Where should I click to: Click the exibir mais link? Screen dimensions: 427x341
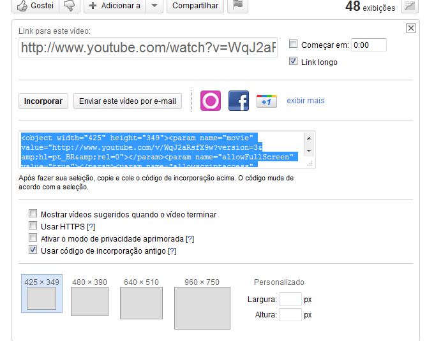pos(306,101)
